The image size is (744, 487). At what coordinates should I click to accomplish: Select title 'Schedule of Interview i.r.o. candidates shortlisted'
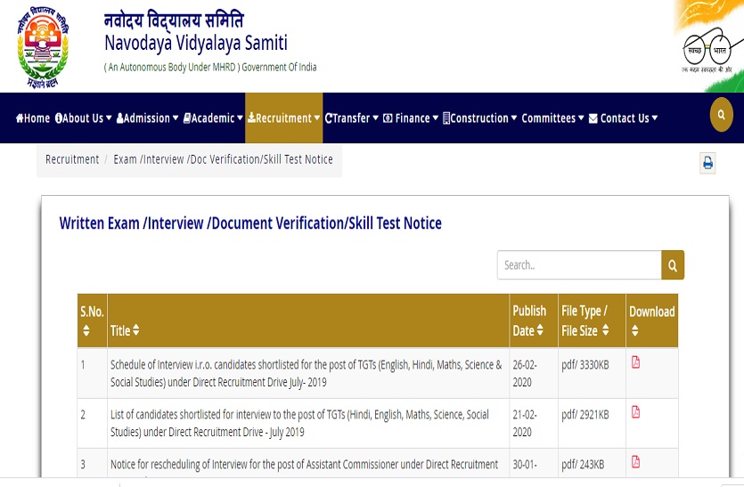coord(306,373)
